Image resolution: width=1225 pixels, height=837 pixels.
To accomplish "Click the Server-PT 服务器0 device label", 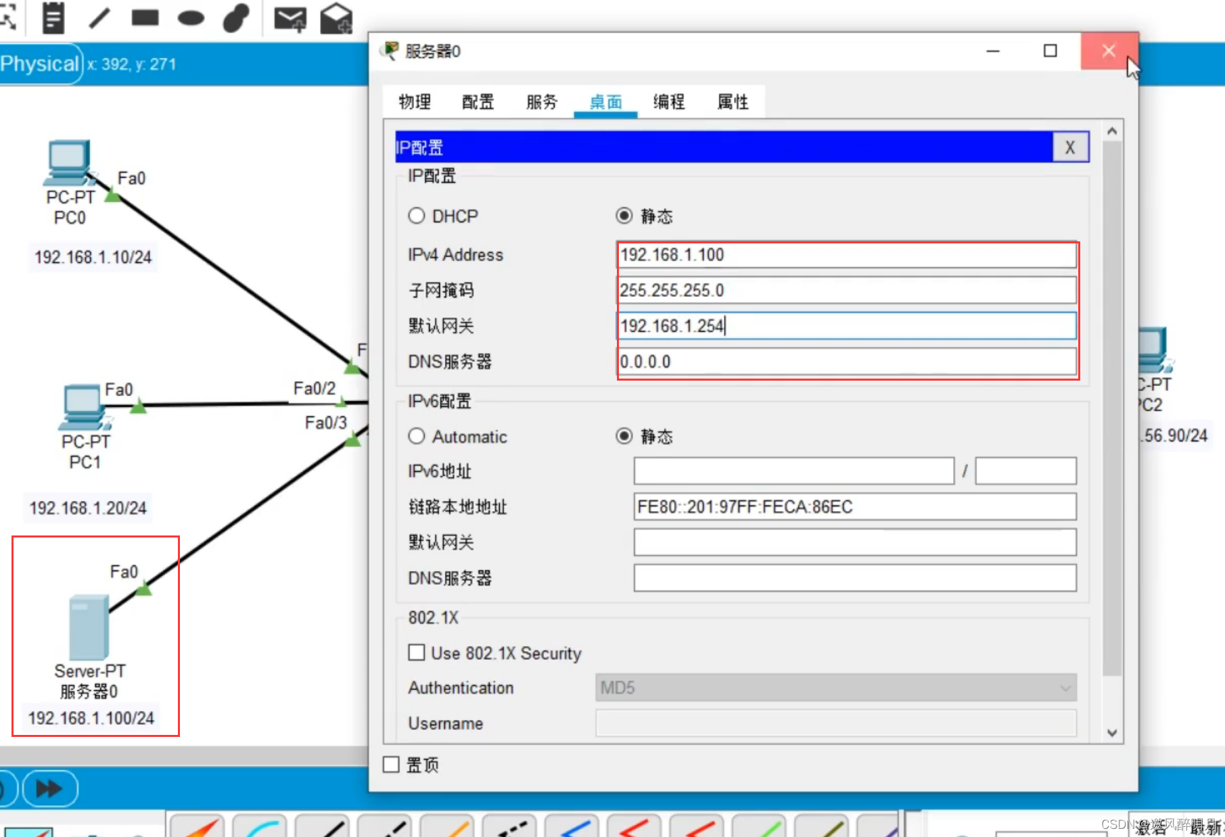I will pos(90,681).
